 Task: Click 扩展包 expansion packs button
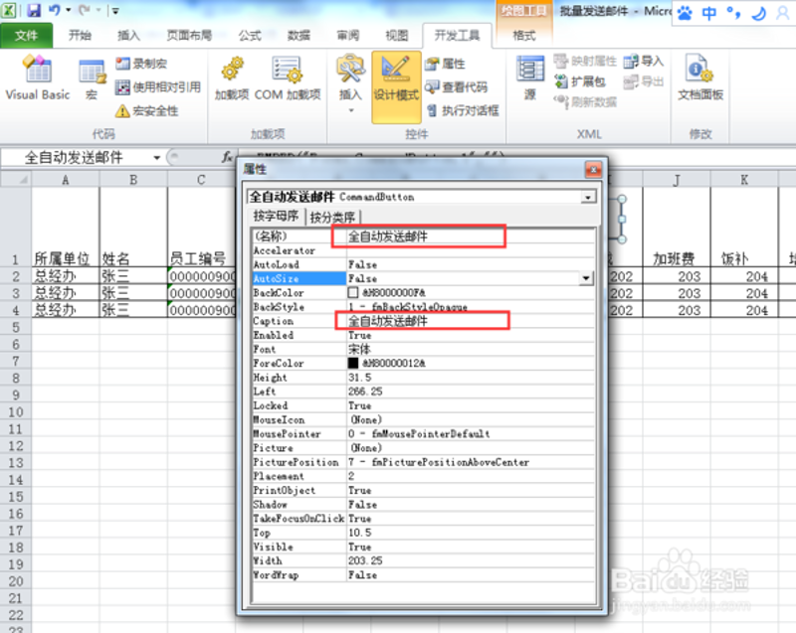(x=580, y=81)
